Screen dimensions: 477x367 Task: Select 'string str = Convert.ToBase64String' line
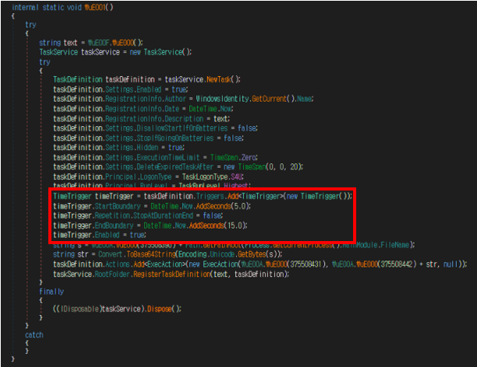[x=168, y=254]
